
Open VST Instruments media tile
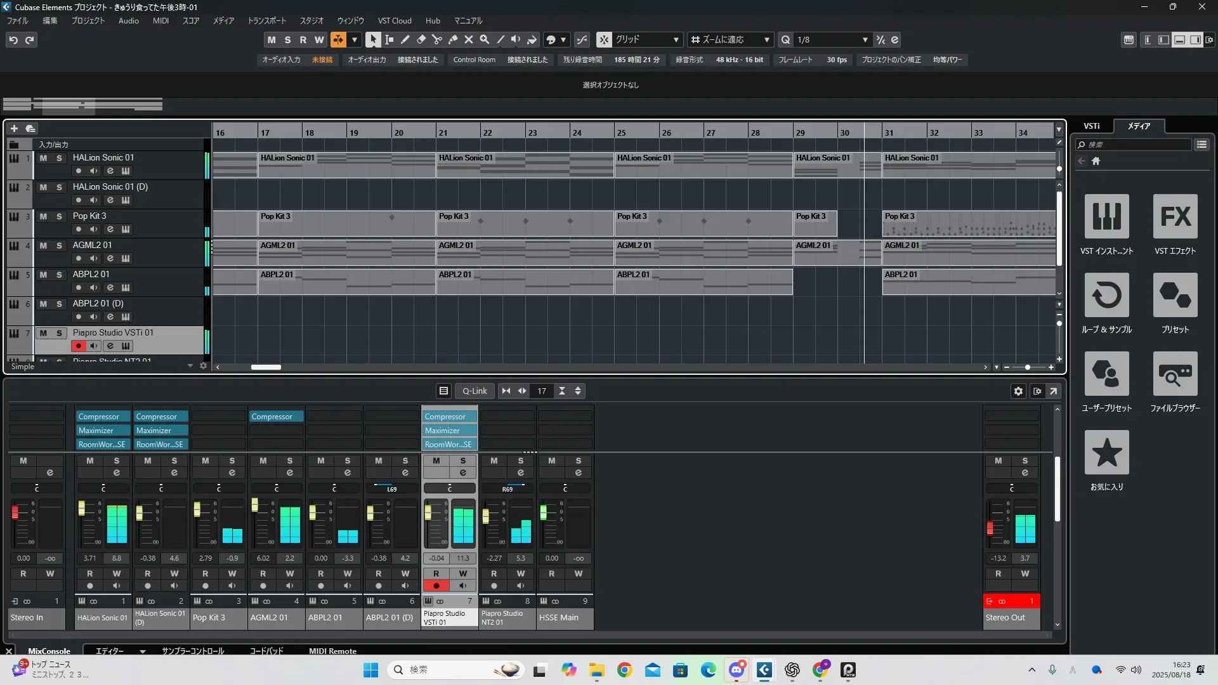[1106, 218]
